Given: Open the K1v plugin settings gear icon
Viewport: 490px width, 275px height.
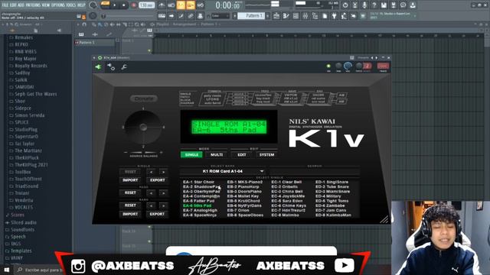Looking at the screenshot, I should [111, 67].
